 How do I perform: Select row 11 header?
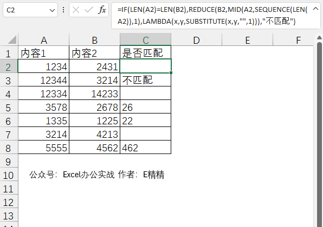pyautogui.click(x=9, y=188)
